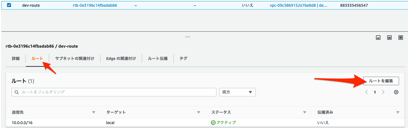
Task: Switch to the 詳細 tab
Action: point(16,59)
